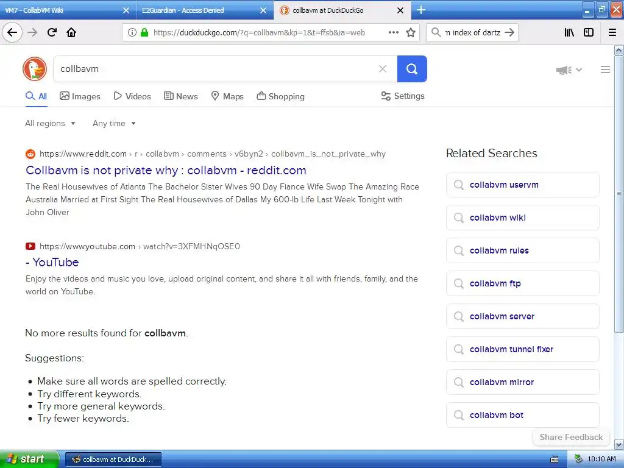Search related term collabvm server

point(522,316)
